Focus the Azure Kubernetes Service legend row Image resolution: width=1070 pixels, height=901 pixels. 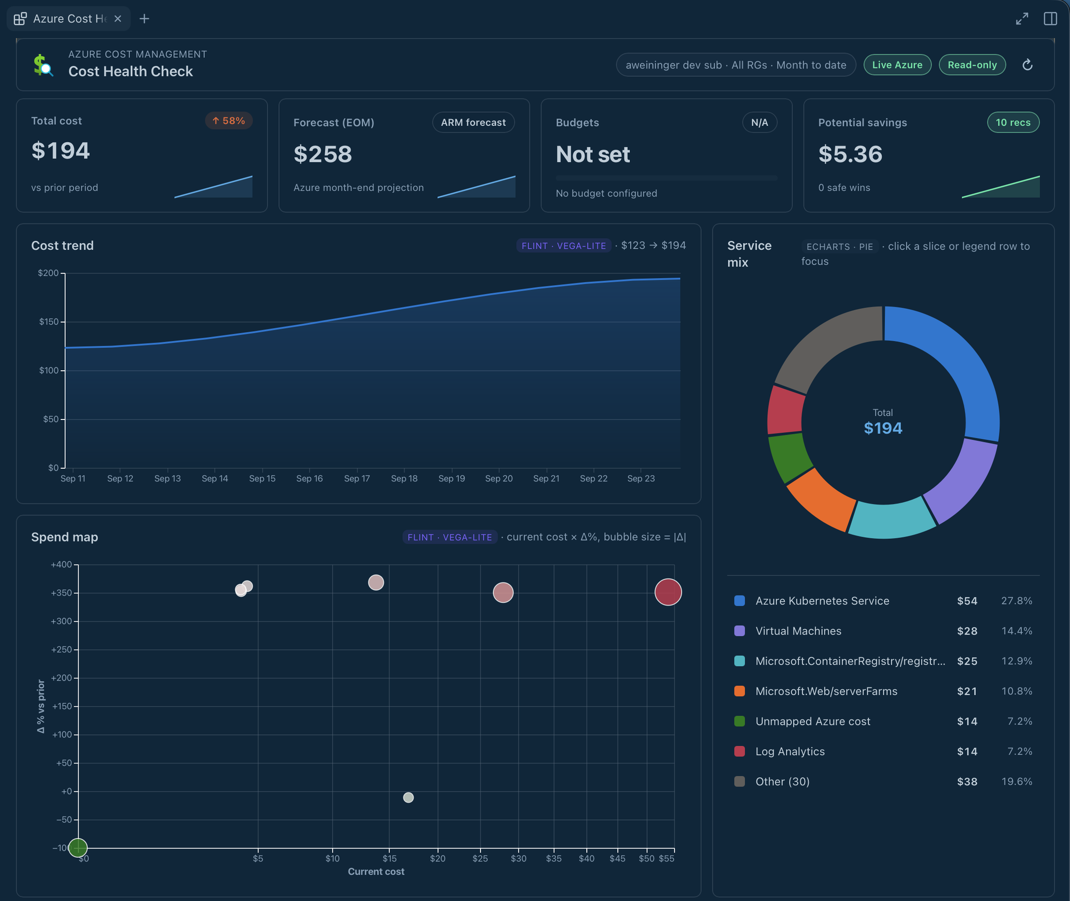pyautogui.click(x=883, y=601)
